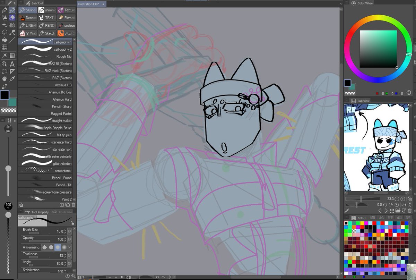416x280 pixels.
Task: Choose the no anti-aliasing option
Action: tap(45, 247)
